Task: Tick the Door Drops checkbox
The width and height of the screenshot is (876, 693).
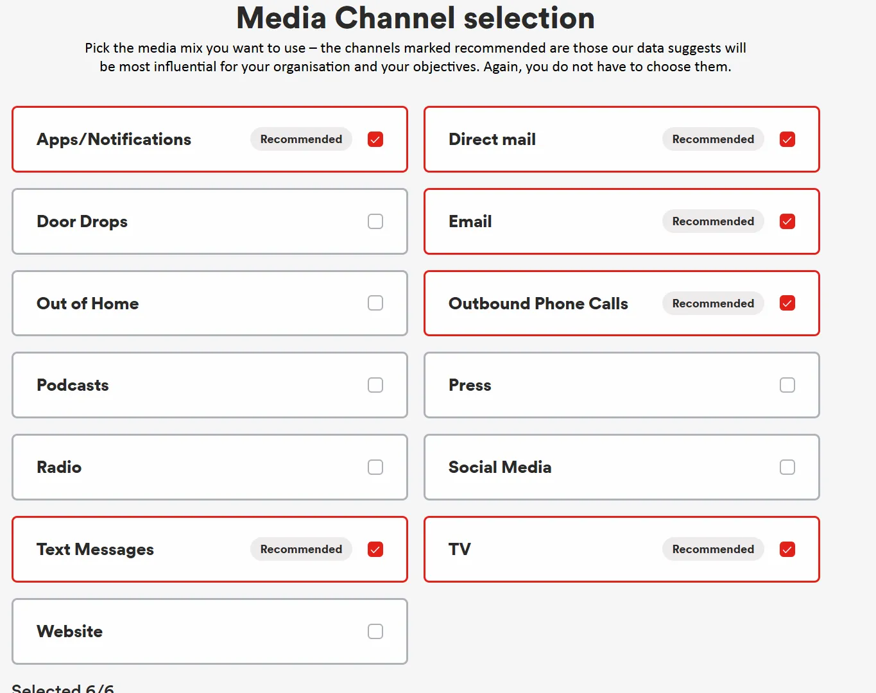Action: 375,221
